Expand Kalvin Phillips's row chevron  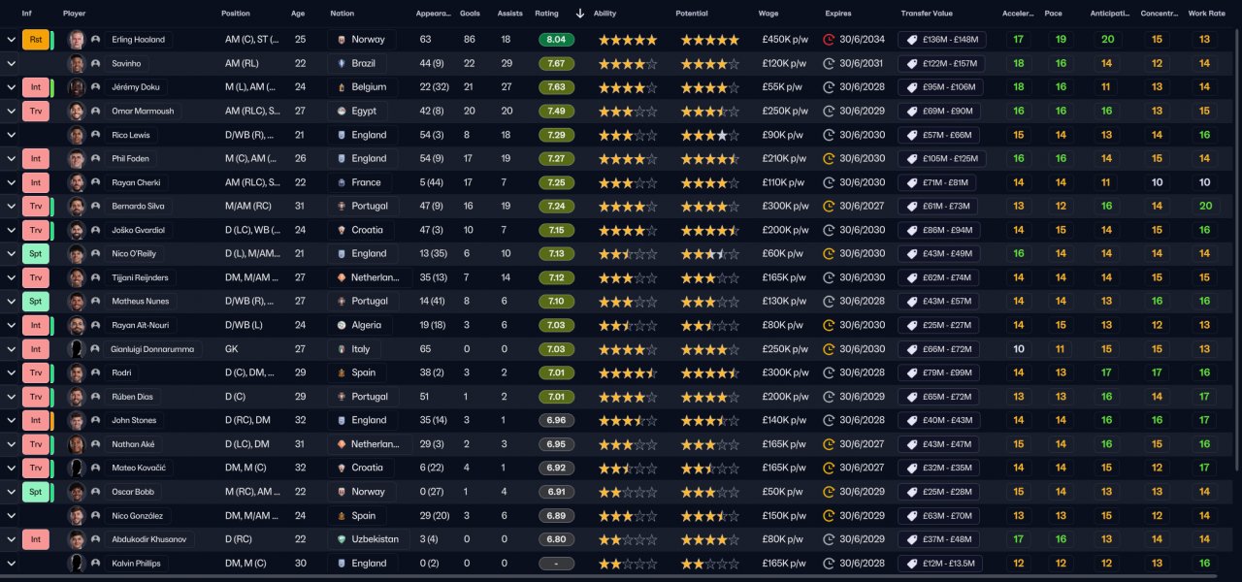(11, 563)
